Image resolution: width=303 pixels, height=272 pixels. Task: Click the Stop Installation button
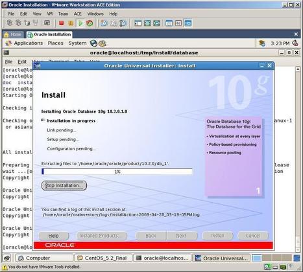coord(64,185)
